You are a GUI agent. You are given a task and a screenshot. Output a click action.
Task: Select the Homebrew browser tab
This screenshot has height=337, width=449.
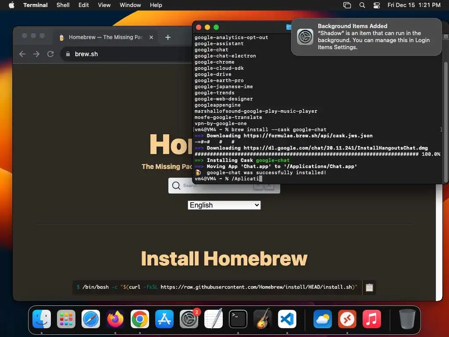pyautogui.click(x=106, y=37)
